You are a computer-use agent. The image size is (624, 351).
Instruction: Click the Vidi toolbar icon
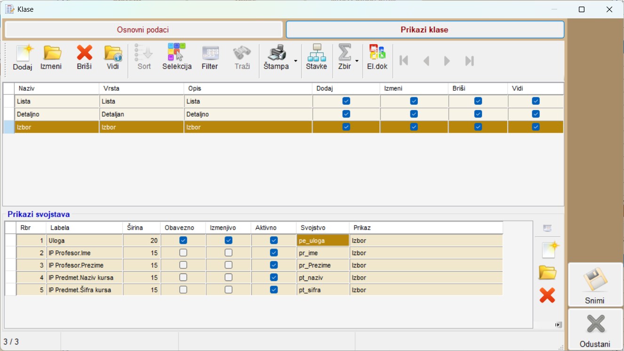113,54
